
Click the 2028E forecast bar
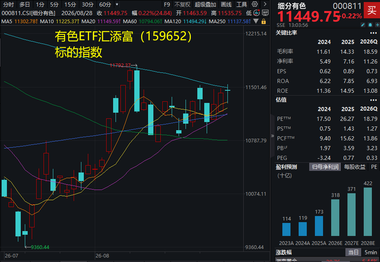tap(368, 212)
